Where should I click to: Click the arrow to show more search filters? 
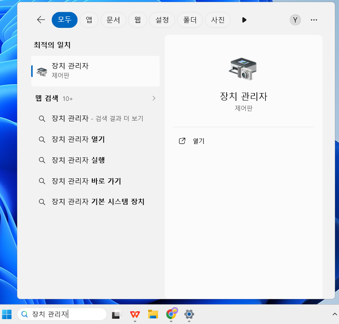244,20
